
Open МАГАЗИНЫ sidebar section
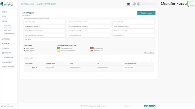tap(6, 39)
